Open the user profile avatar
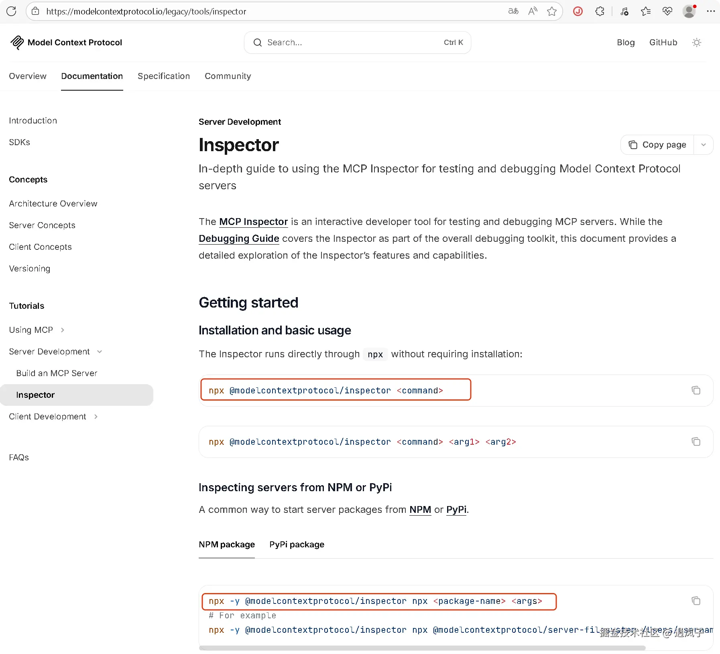720x654 pixels. coord(689,11)
